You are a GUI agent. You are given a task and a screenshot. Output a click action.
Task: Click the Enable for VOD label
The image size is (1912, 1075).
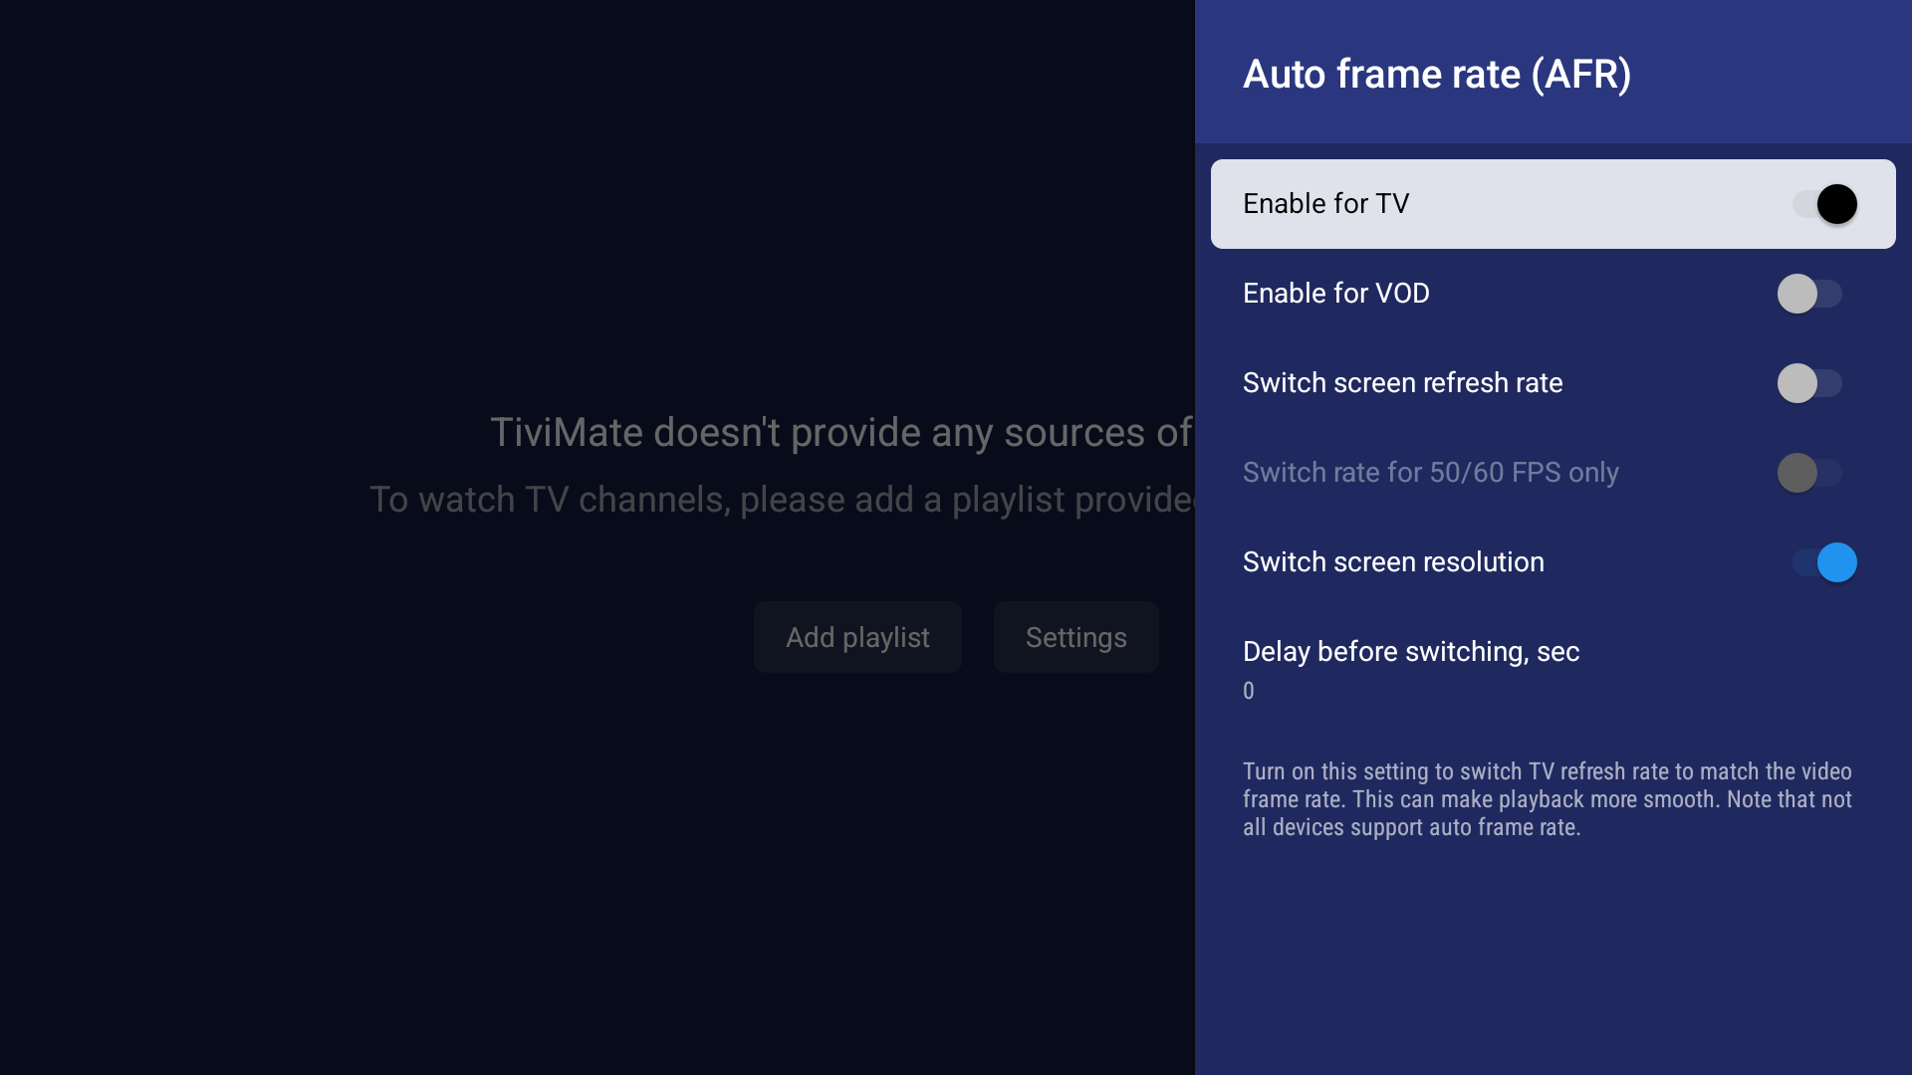tap(1336, 294)
